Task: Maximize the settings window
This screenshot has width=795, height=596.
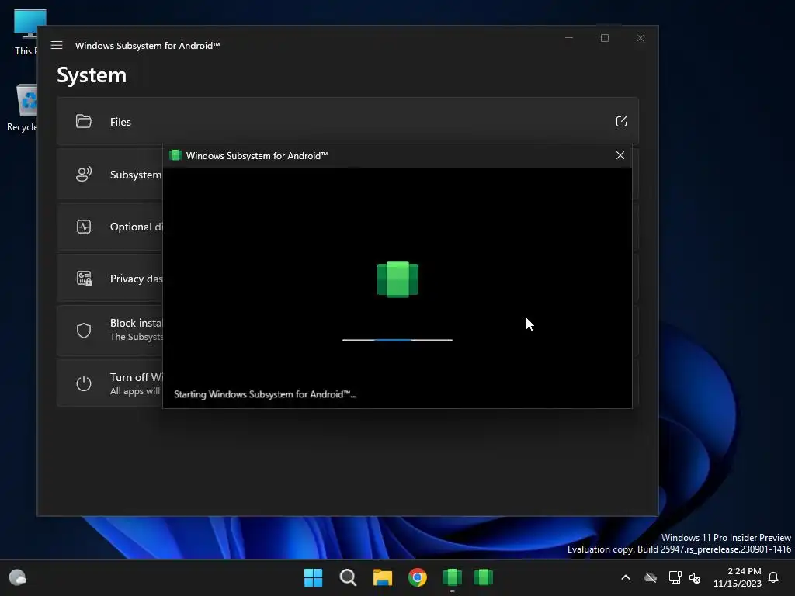Action: pyautogui.click(x=604, y=38)
